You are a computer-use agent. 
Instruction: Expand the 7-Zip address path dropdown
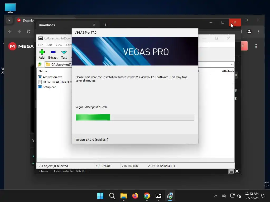click(x=232, y=65)
